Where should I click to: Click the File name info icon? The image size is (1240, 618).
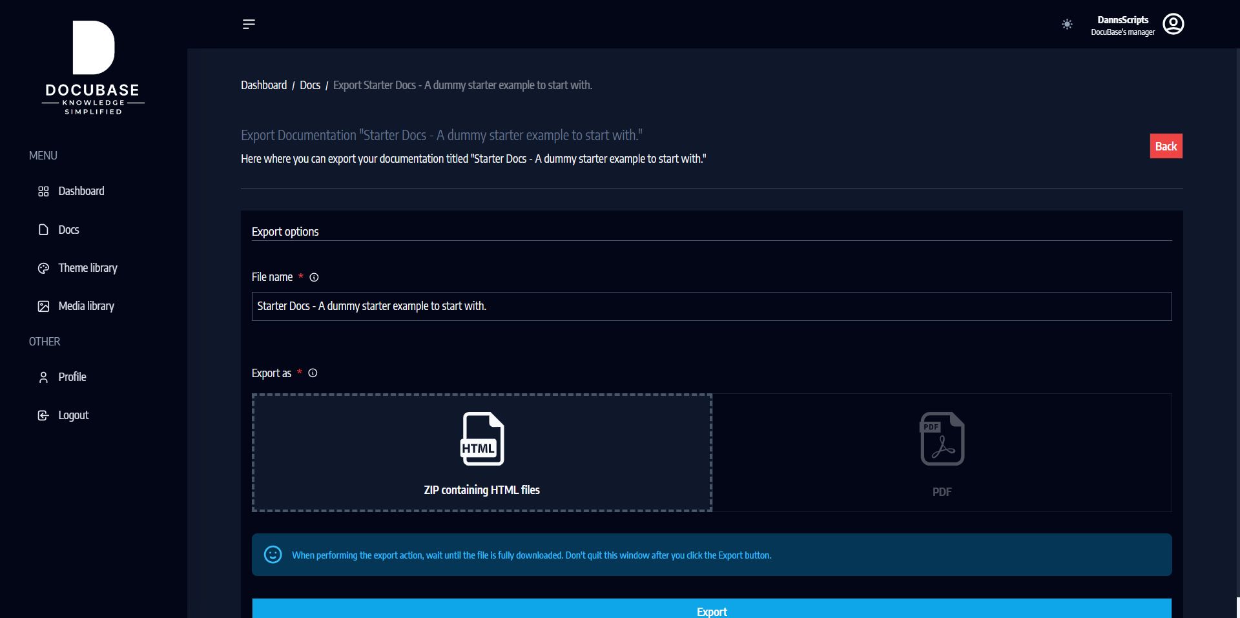point(314,278)
